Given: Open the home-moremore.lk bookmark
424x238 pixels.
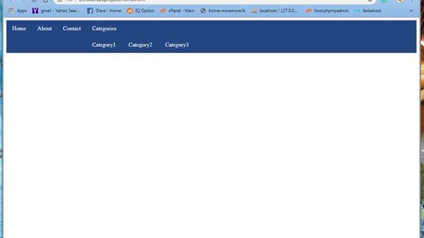Looking at the screenshot, I should pos(223,11).
